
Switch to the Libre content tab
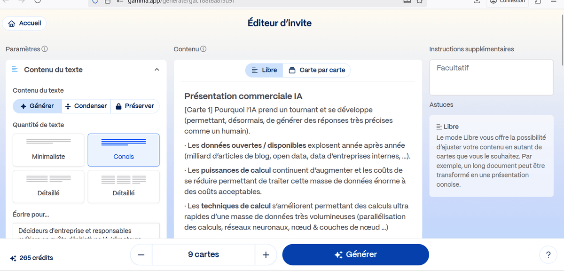coord(264,70)
